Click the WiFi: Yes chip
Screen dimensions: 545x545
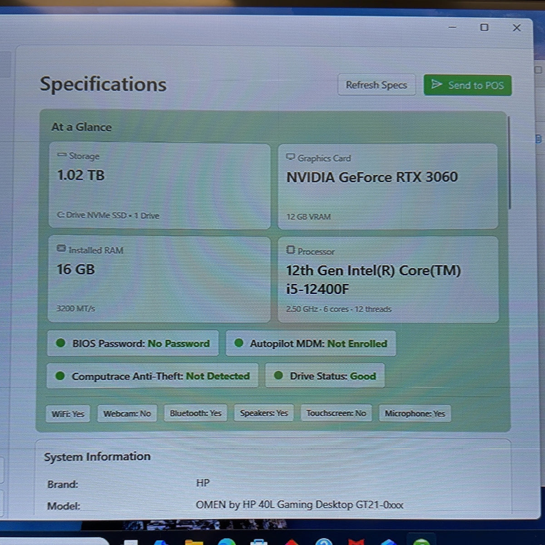(68, 414)
